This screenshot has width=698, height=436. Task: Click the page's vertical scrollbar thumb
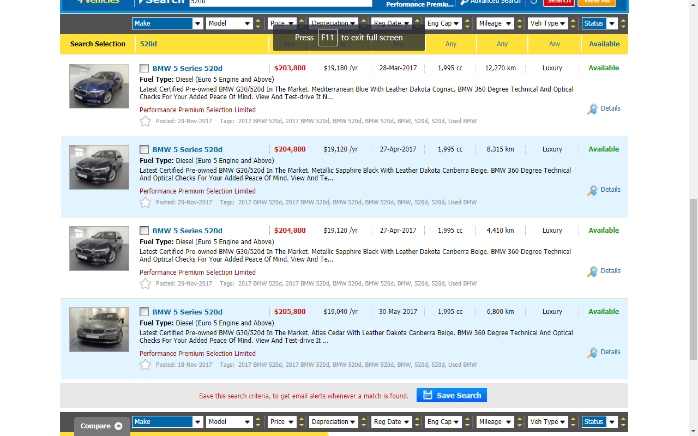point(693,280)
